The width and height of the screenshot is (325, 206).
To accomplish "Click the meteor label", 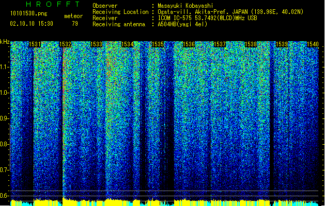I will [x=73, y=16].
